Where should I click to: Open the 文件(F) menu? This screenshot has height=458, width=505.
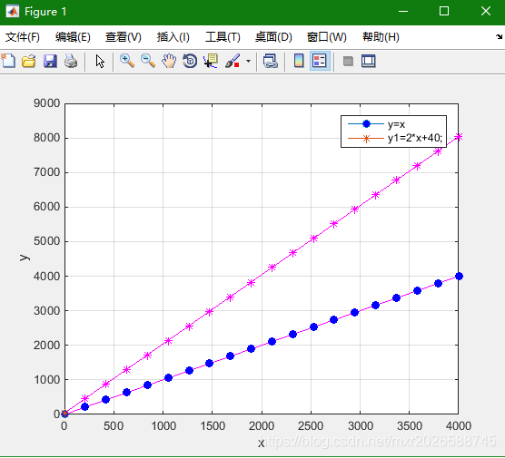(22, 37)
